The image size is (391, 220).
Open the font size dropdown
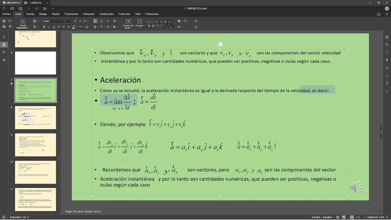(x=71, y=21)
